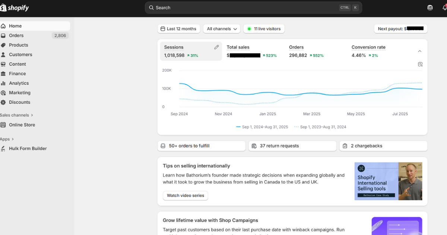Click the Online Store storefront icon
The height and width of the screenshot is (235, 447).
pyautogui.click(x=3, y=125)
